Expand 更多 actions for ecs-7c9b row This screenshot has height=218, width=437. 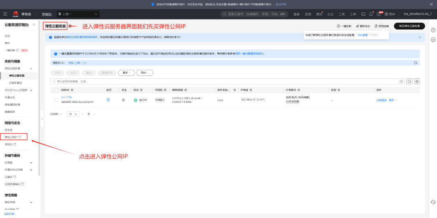393,100
